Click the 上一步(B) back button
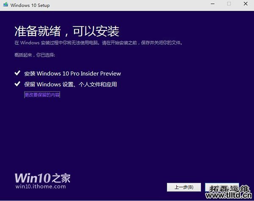Image resolution: width=254 pixels, height=201 pixels. coord(184,187)
